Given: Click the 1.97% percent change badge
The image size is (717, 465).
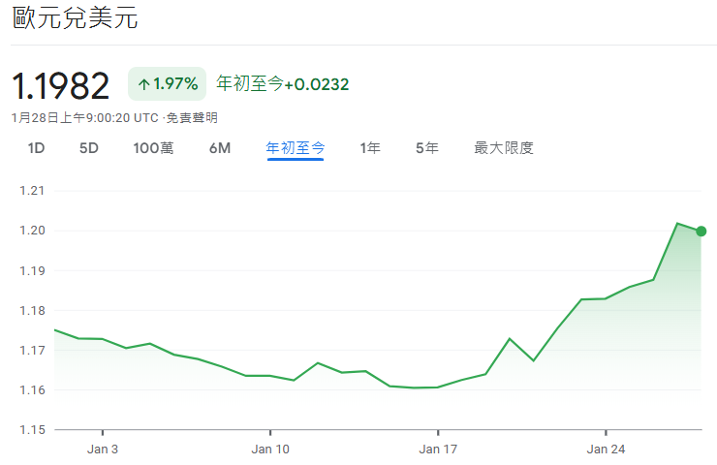Looking at the screenshot, I should click(168, 84).
